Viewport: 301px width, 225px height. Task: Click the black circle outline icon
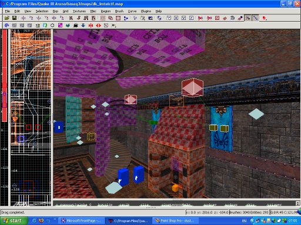pos(52,25)
